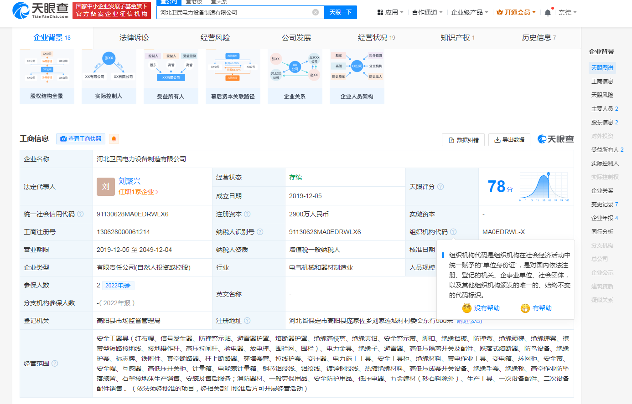This screenshot has width=632, height=404.
Task: Open the 企业关系 diagram thumbnail
Action: [295, 77]
